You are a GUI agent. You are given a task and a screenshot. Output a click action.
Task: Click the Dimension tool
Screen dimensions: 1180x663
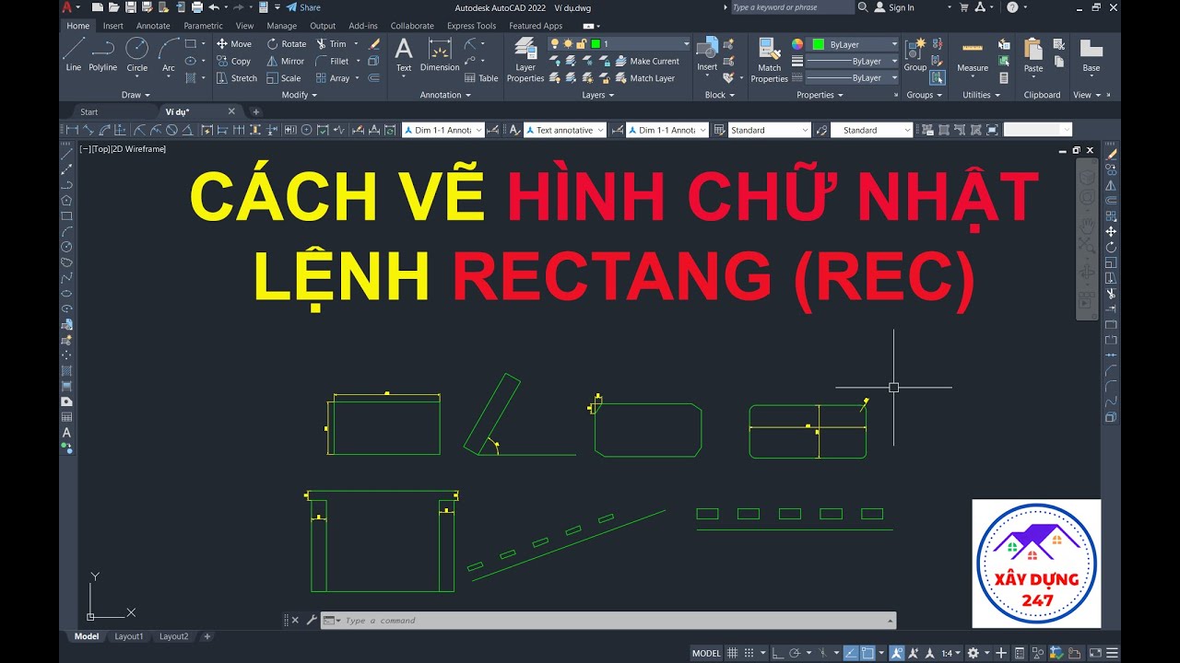click(440, 54)
